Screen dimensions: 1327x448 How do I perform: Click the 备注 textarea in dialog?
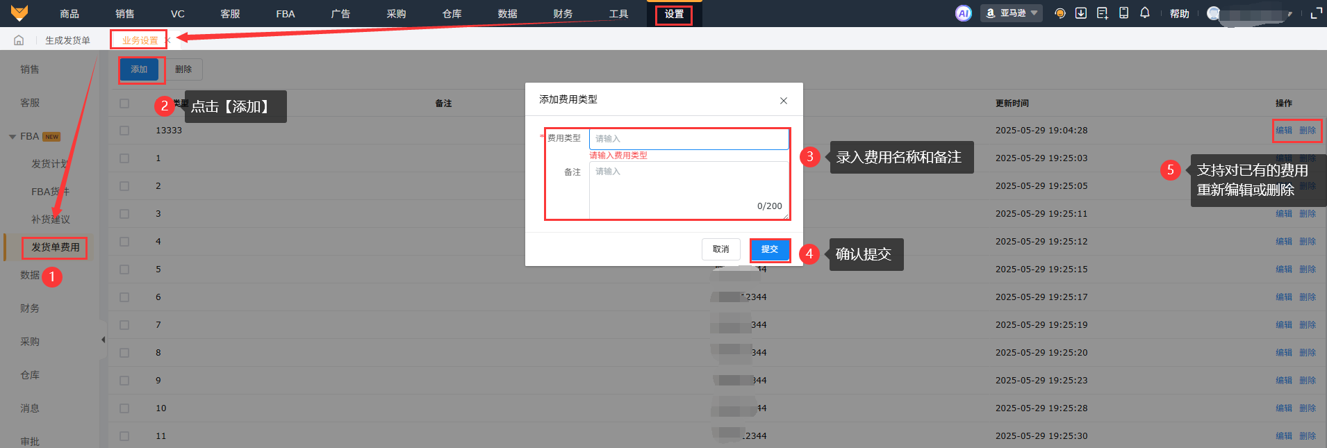point(689,190)
